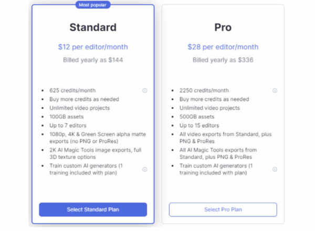This screenshot has width=315, height=231.
Task: Click Billed yearly as $144 text
Action: (93, 60)
